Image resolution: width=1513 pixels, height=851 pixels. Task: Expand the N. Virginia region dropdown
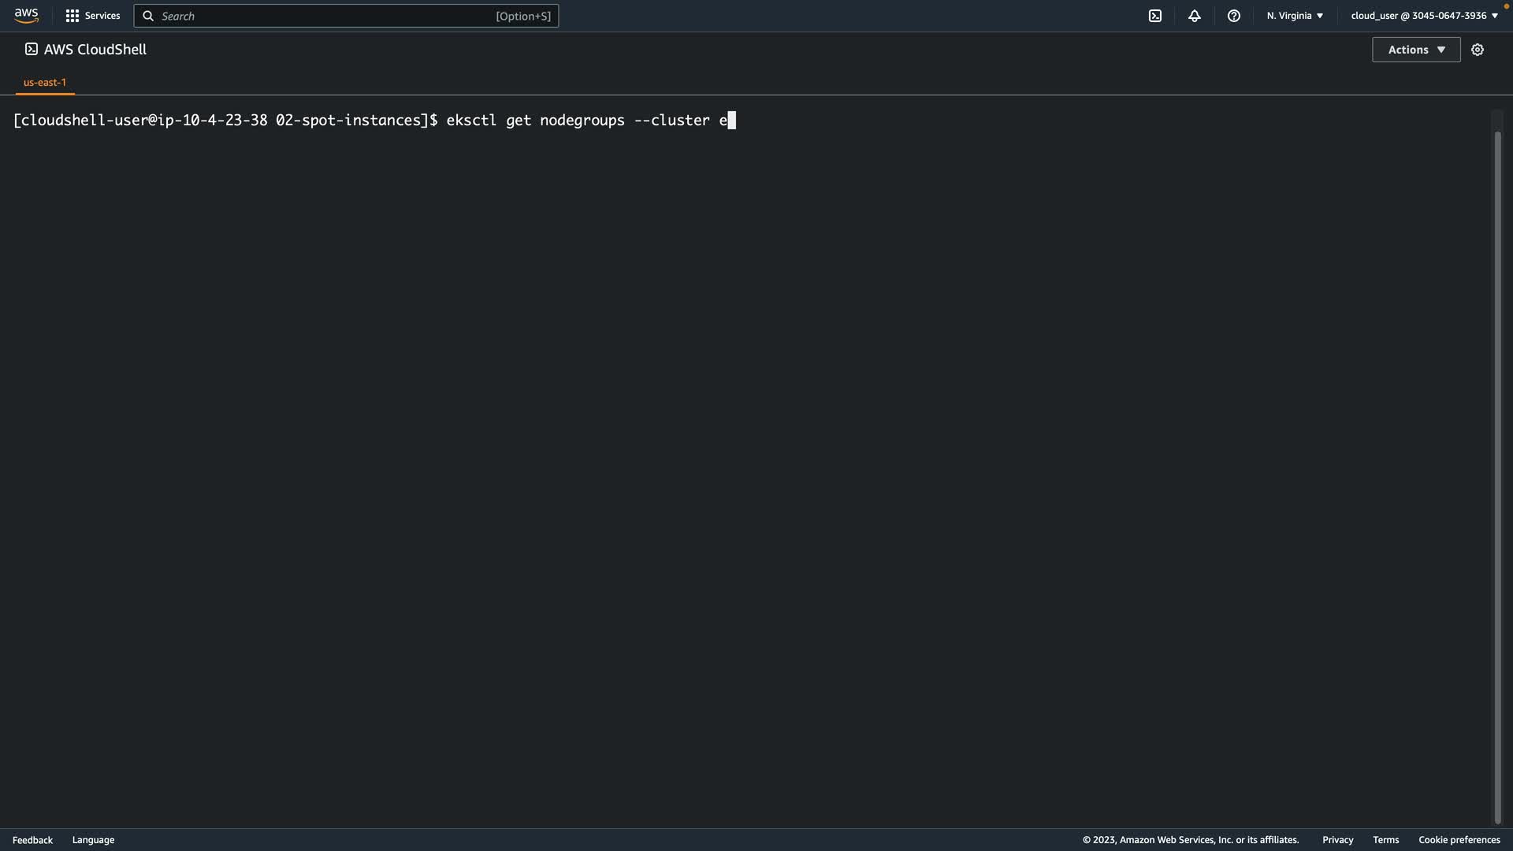(1295, 16)
